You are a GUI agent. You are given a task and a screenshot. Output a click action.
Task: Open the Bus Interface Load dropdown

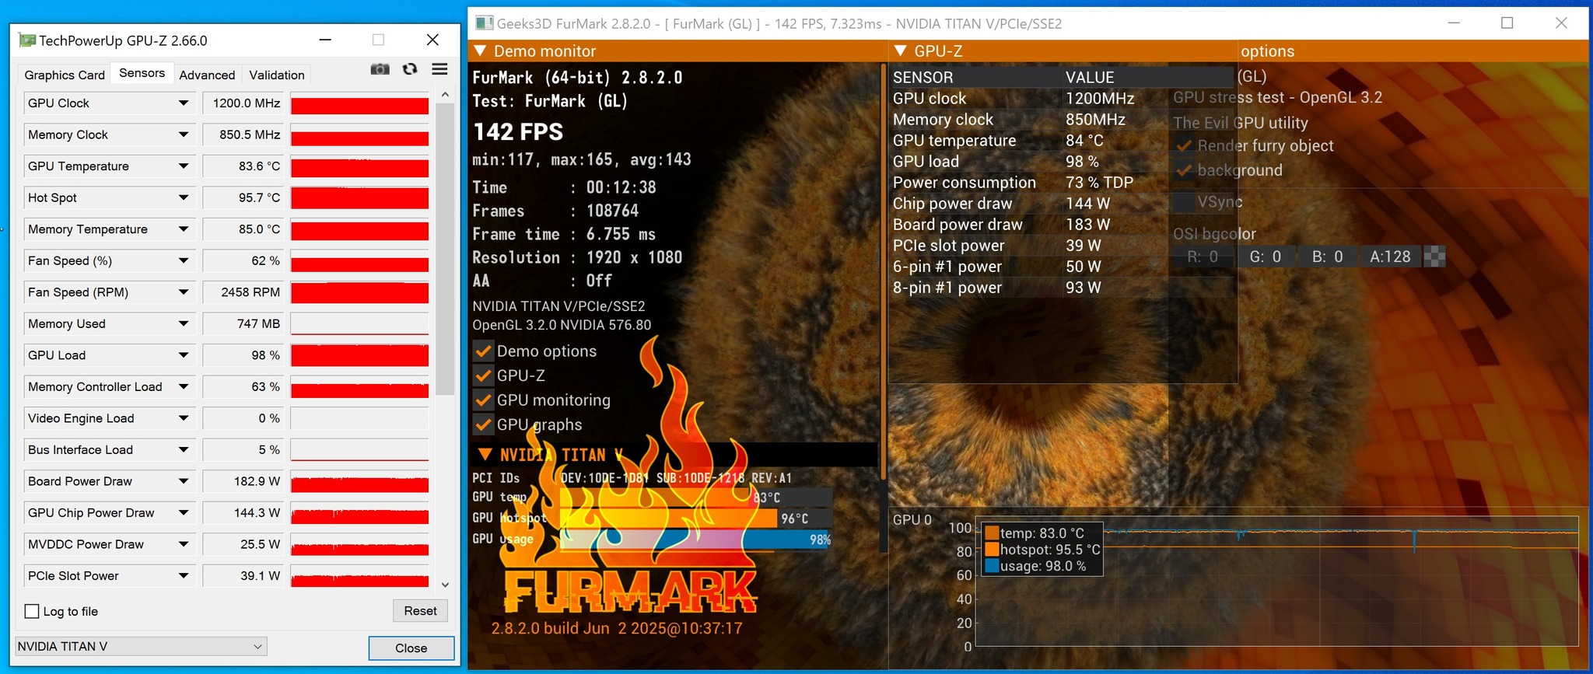[x=184, y=450]
